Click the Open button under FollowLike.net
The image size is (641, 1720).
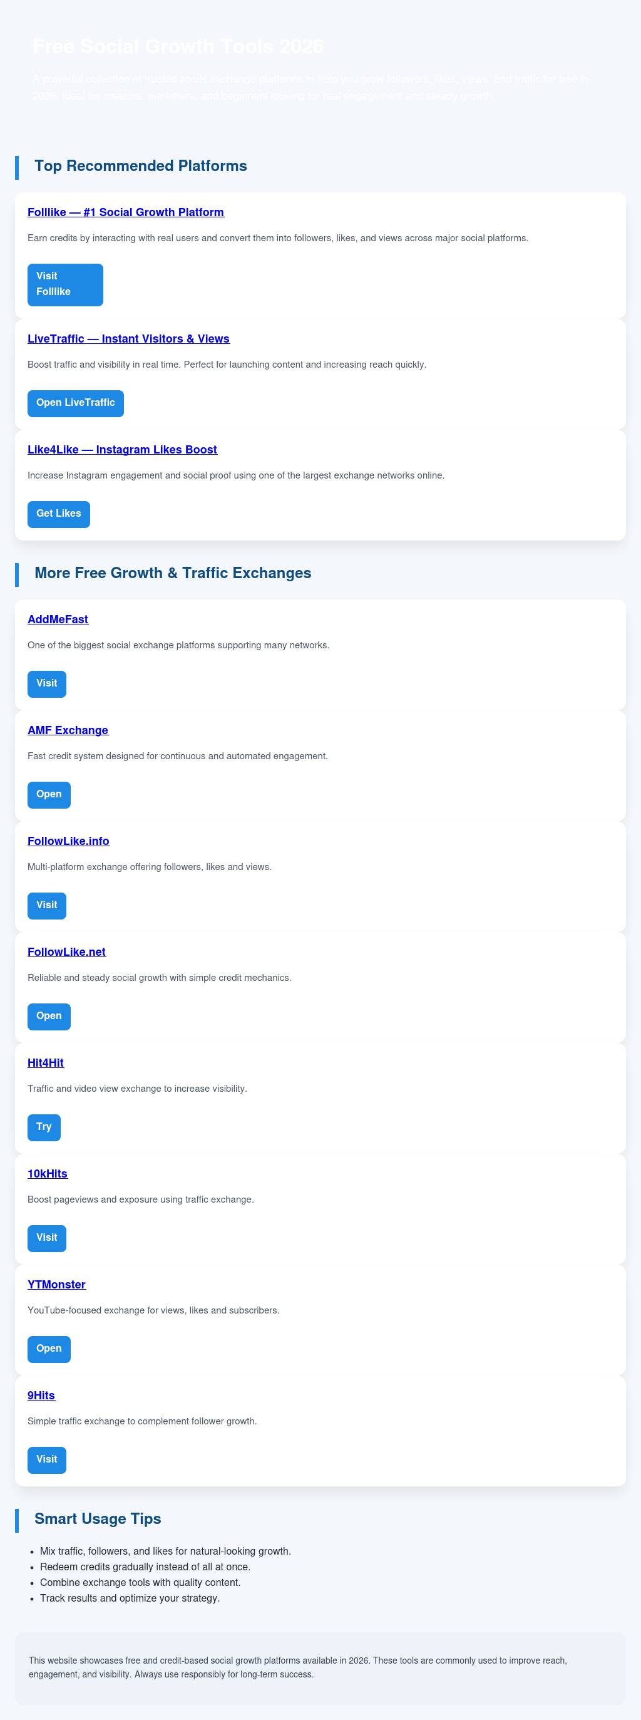point(49,1016)
